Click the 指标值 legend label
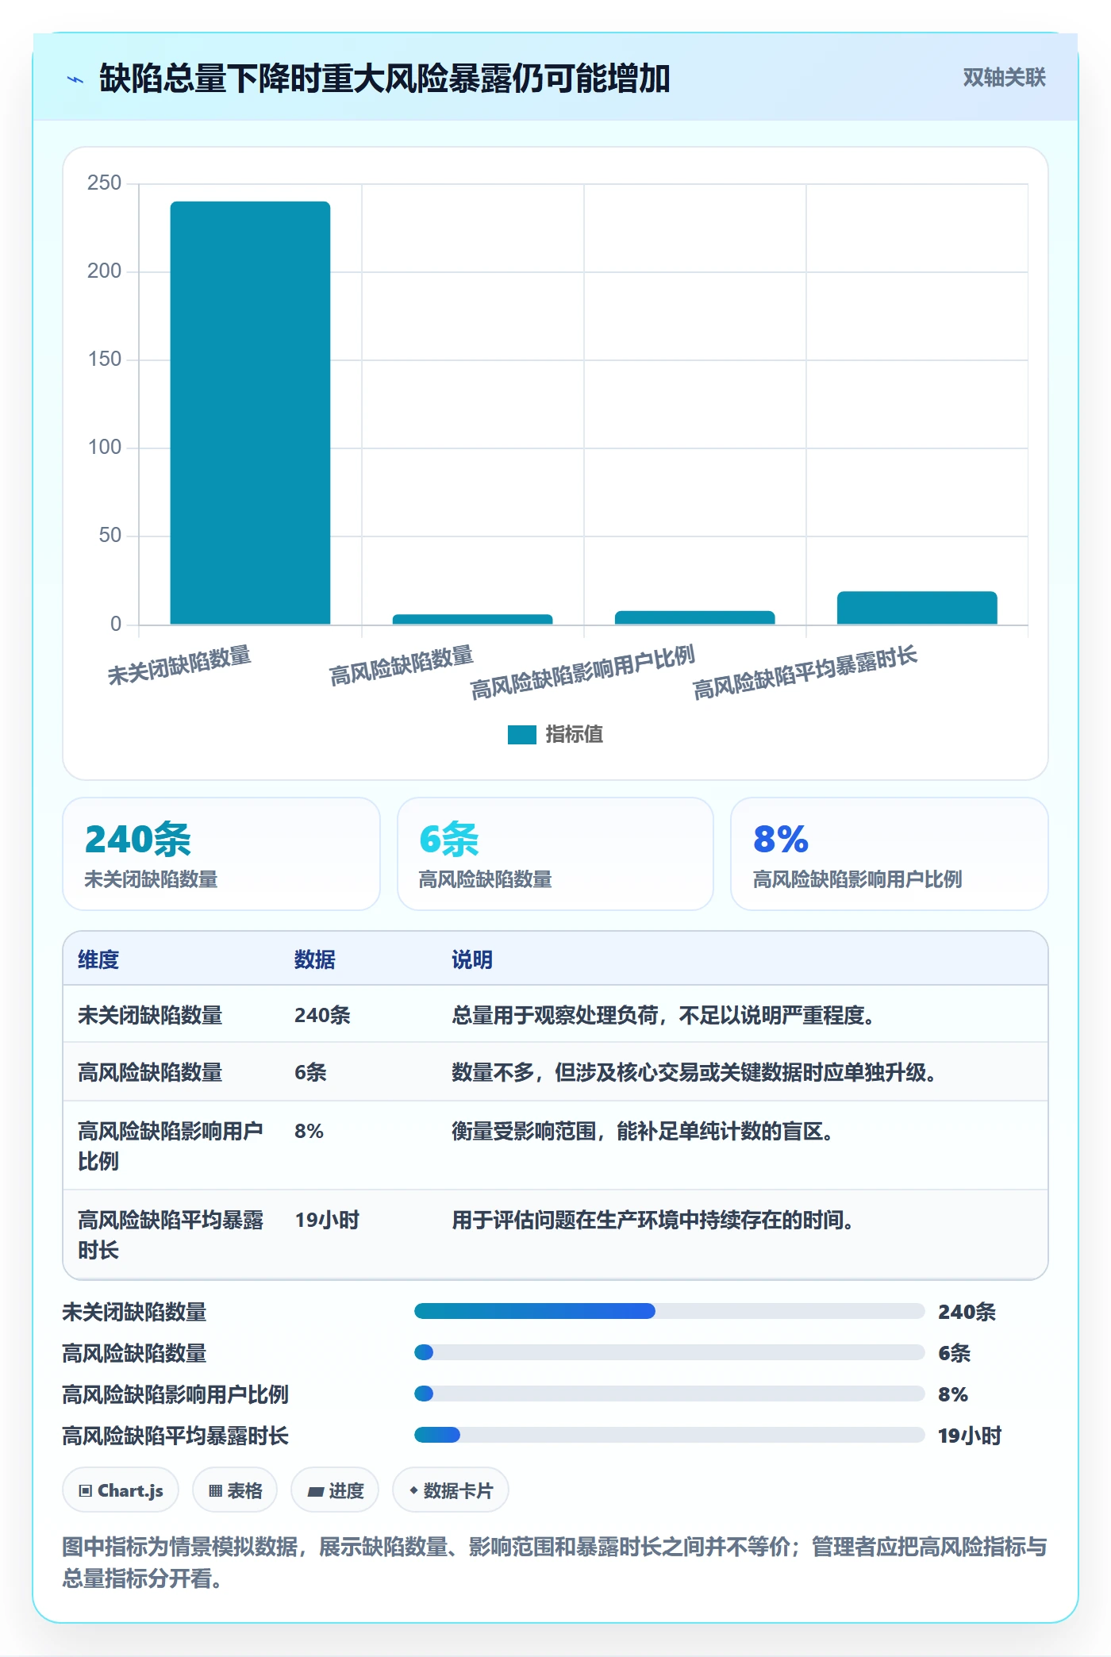This screenshot has height=1657, width=1111. tap(575, 735)
